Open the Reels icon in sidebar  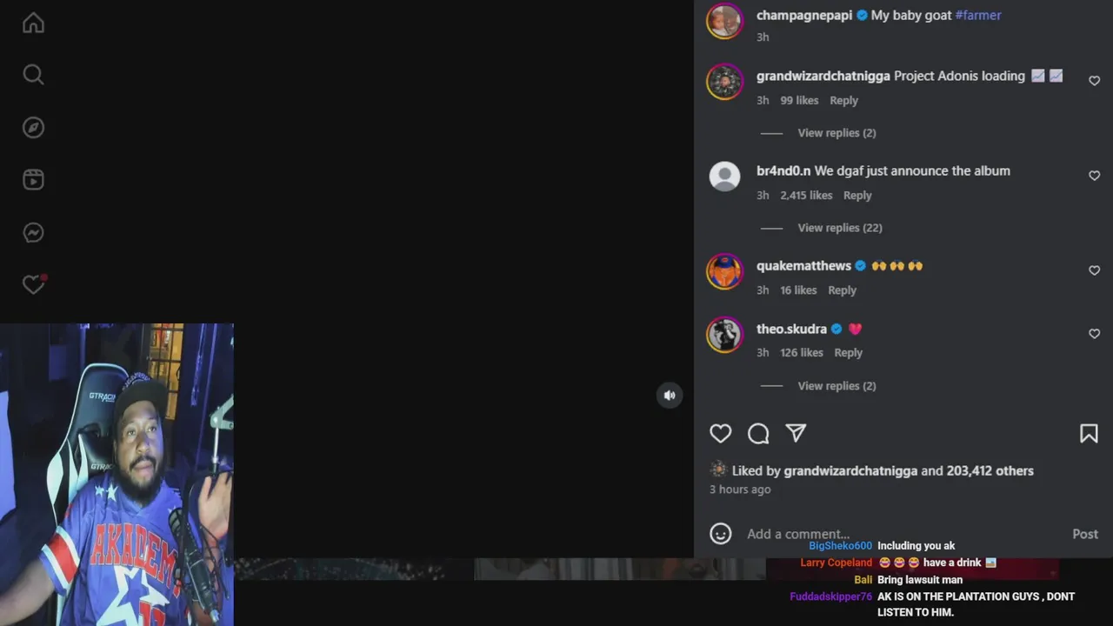(x=33, y=180)
